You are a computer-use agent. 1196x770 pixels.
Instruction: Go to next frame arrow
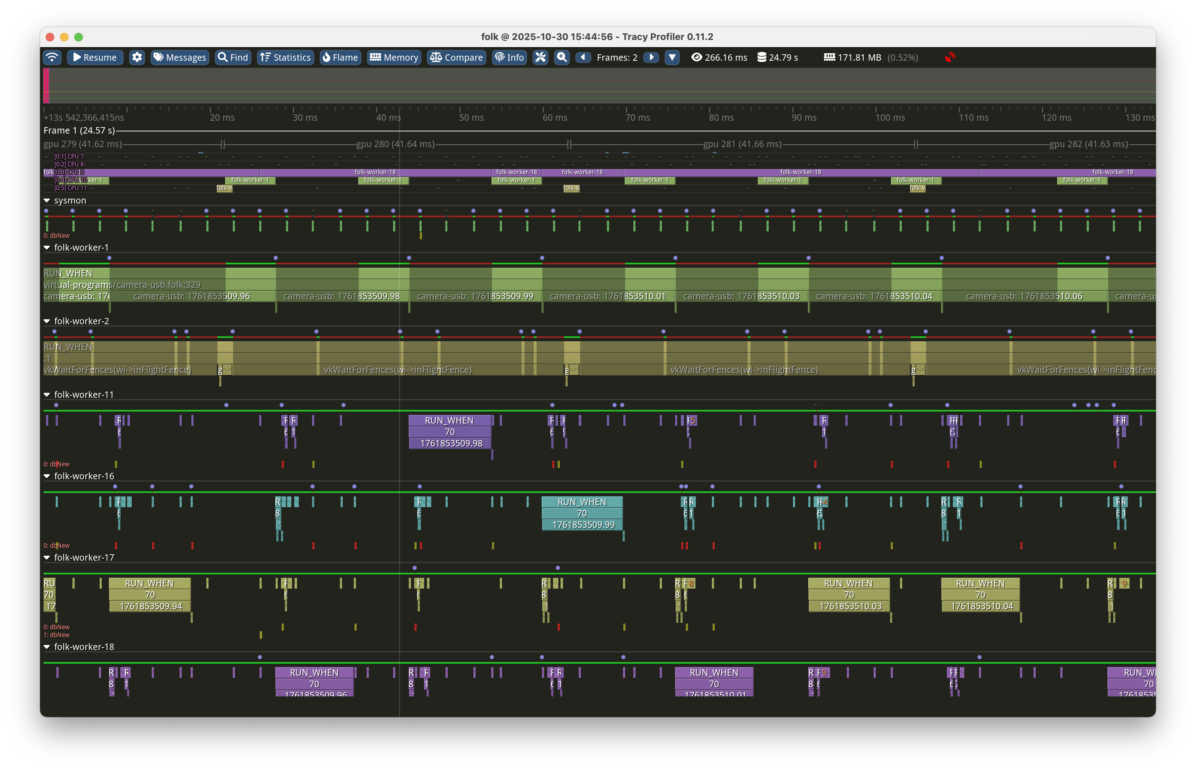click(651, 57)
